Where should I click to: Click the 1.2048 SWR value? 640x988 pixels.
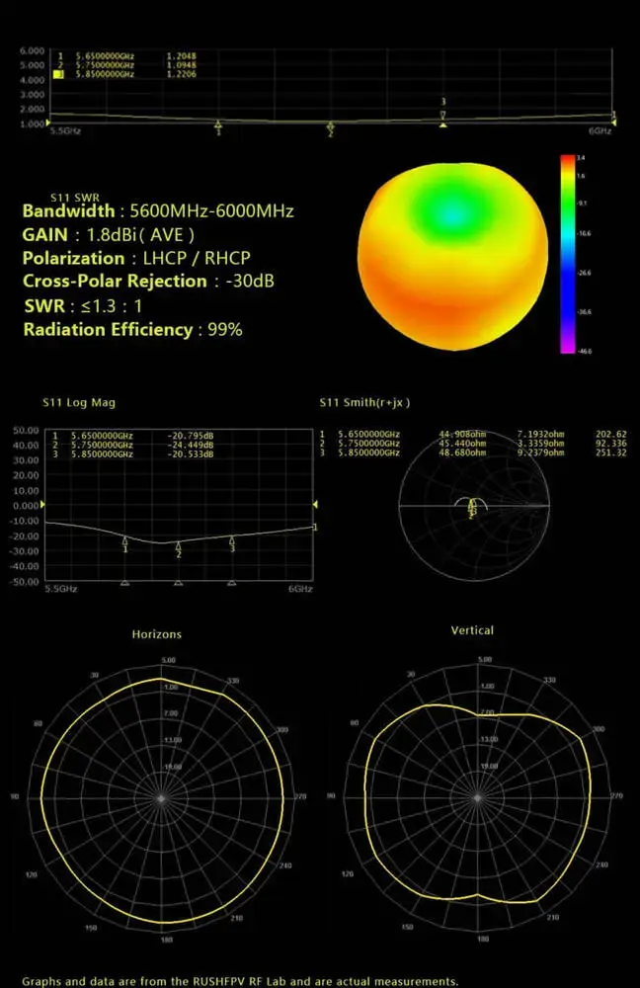tap(182, 56)
